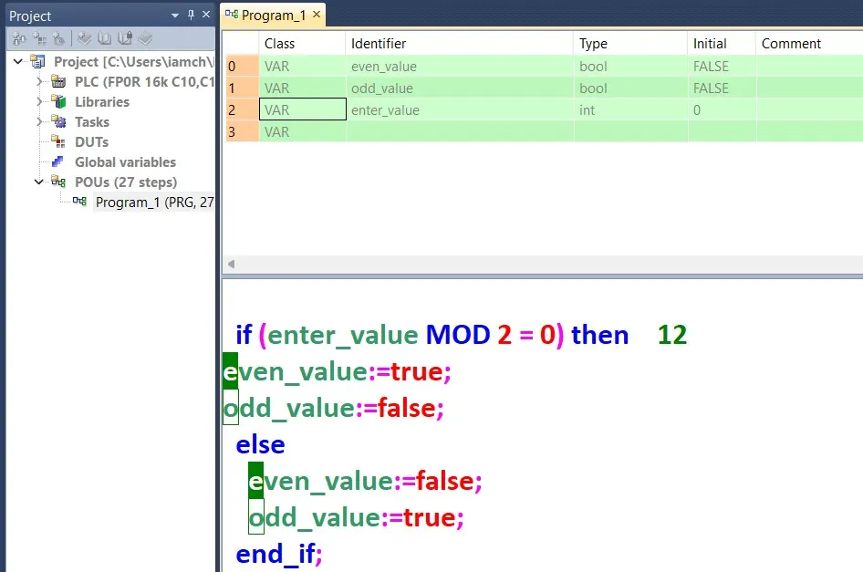Click the Project node icon at tree root
Screen dimensions: 863x572
(36, 61)
